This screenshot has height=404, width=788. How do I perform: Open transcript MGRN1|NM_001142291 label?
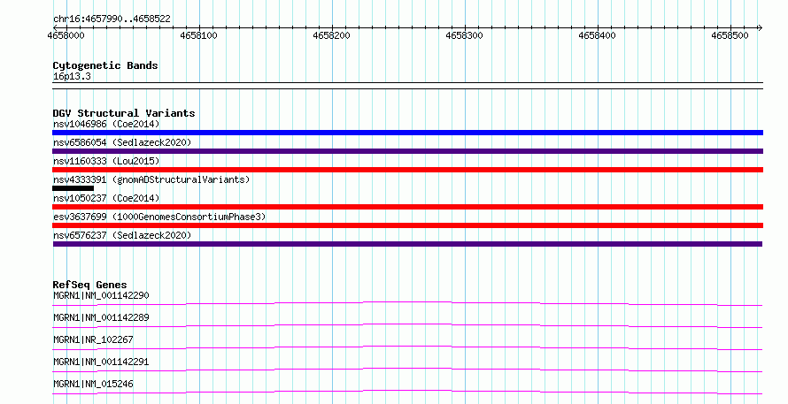[101, 362]
